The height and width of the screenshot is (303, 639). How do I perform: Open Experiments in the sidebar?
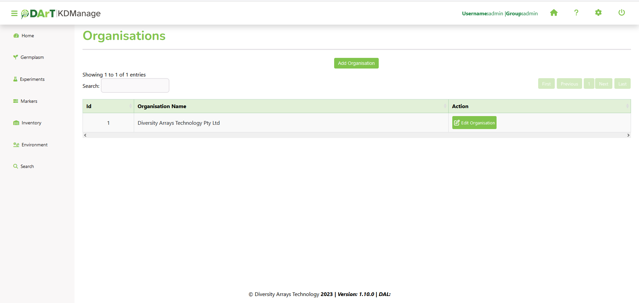tap(32, 79)
